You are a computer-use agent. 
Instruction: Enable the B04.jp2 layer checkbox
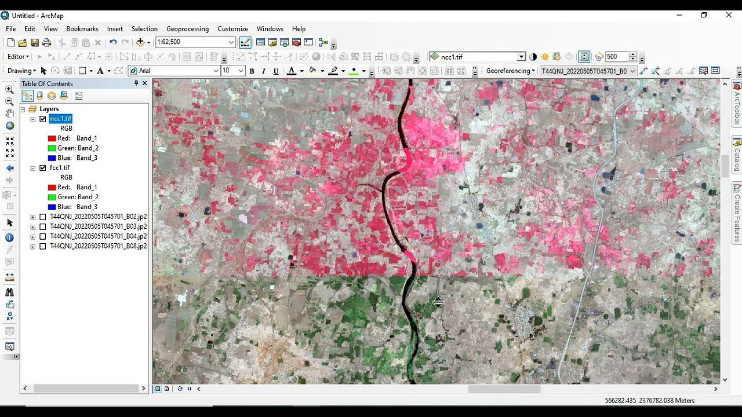tap(43, 236)
